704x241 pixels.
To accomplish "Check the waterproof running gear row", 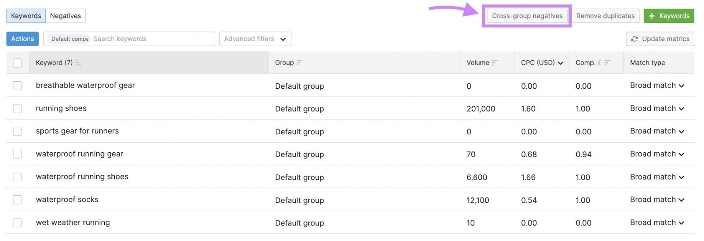I will point(17,154).
